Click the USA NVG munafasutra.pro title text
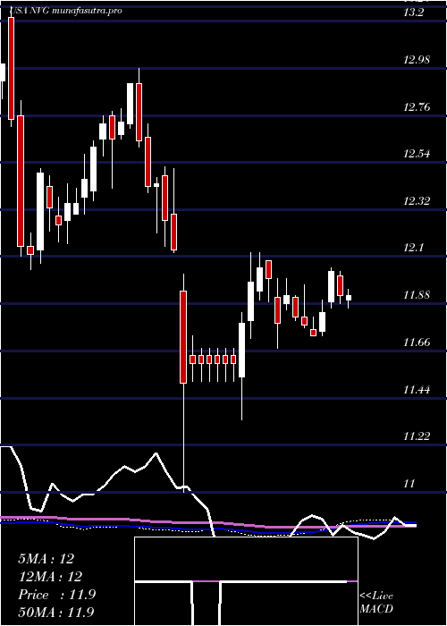Screen dimensions: 447x626 tap(66, 11)
